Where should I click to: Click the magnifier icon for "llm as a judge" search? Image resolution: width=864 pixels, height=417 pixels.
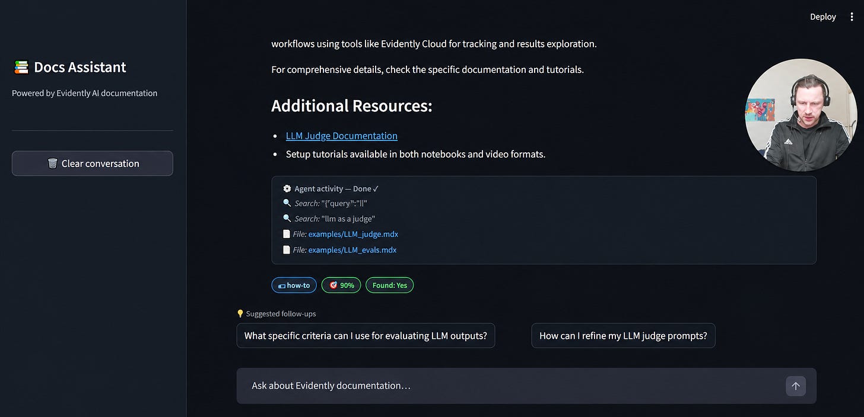[287, 219]
